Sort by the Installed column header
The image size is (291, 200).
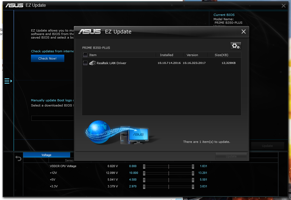click(167, 55)
